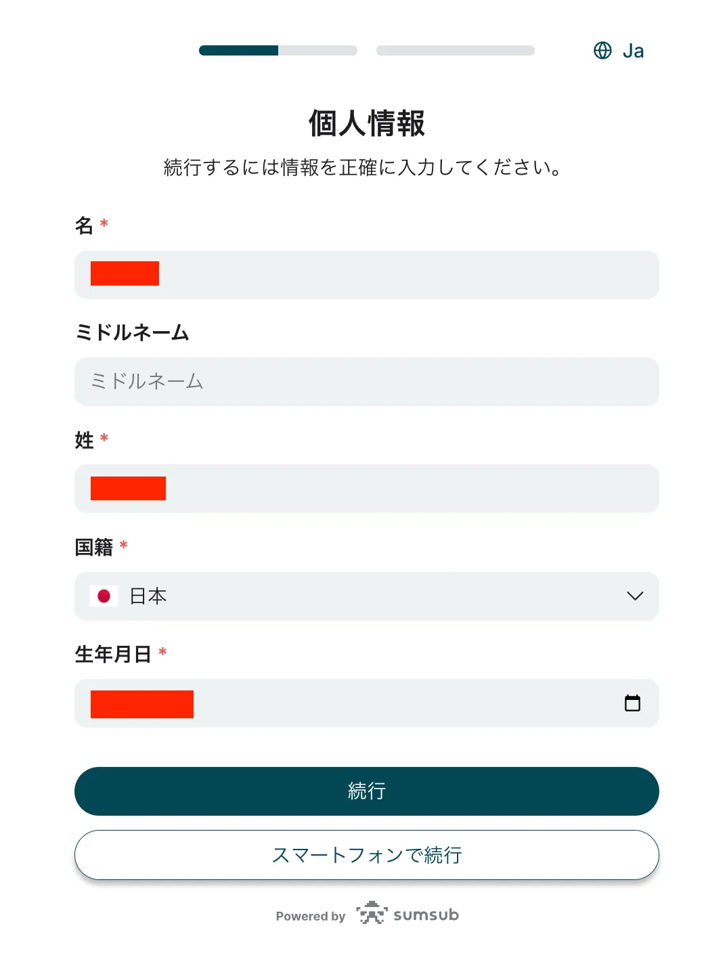Click the first progress bar segment
The image size is (727, 968).
(x=238, y=50)
